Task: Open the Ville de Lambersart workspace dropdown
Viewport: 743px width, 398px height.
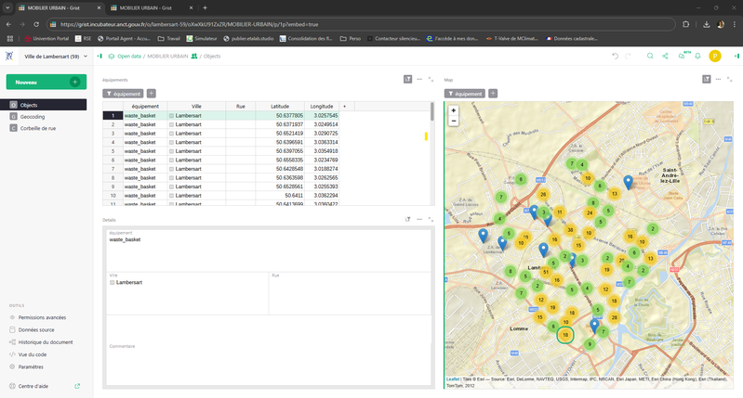Action: tap(53, 56)
